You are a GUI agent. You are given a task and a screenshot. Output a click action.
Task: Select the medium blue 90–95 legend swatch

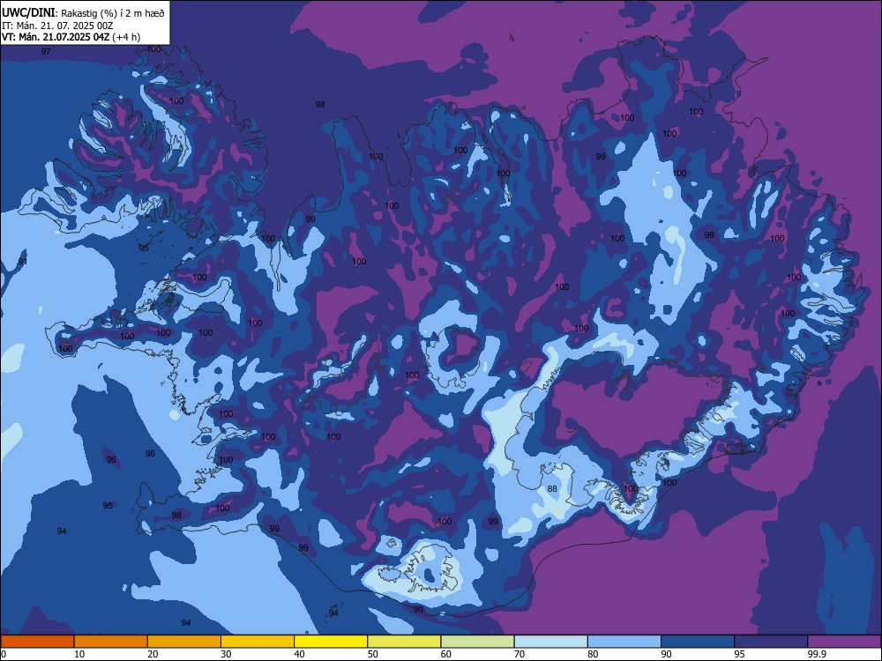[698, 642]
